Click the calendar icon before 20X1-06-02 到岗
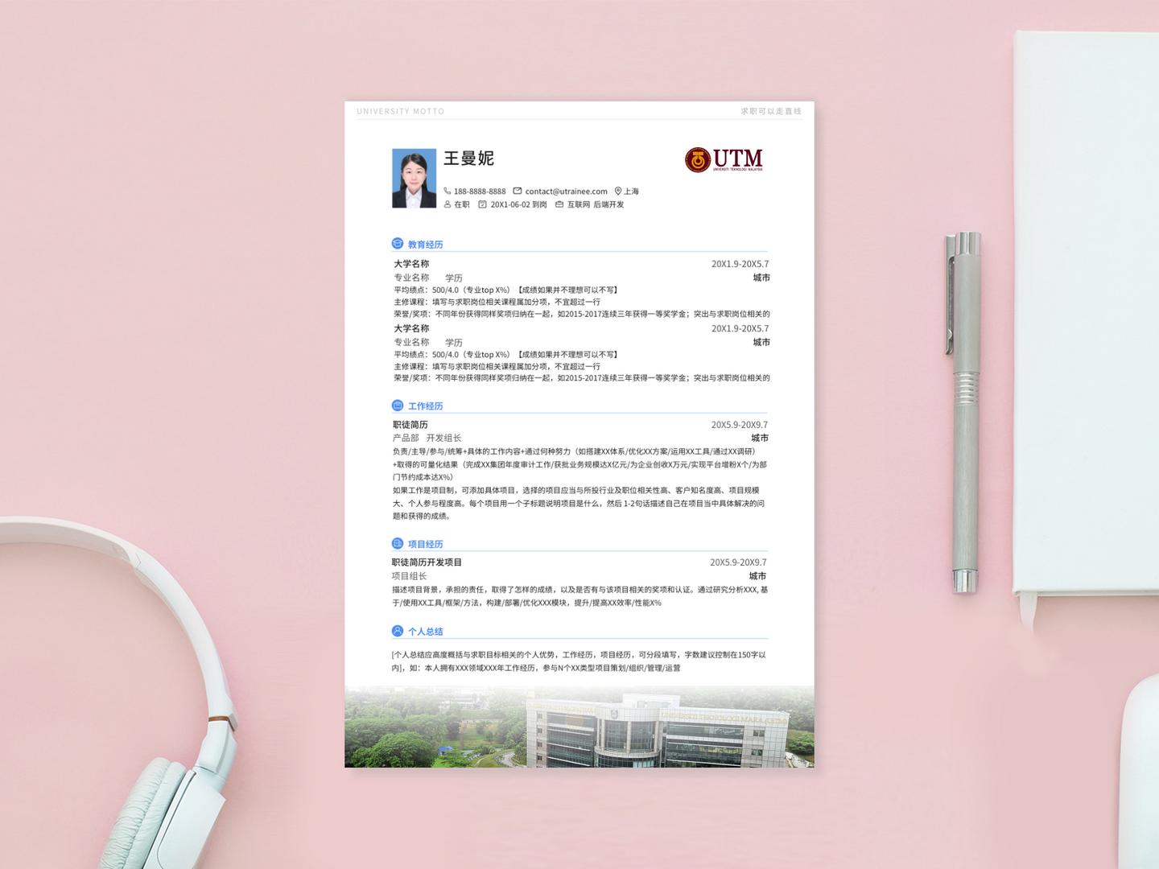This screenshot has height=869, width=1159. [483, 205]
